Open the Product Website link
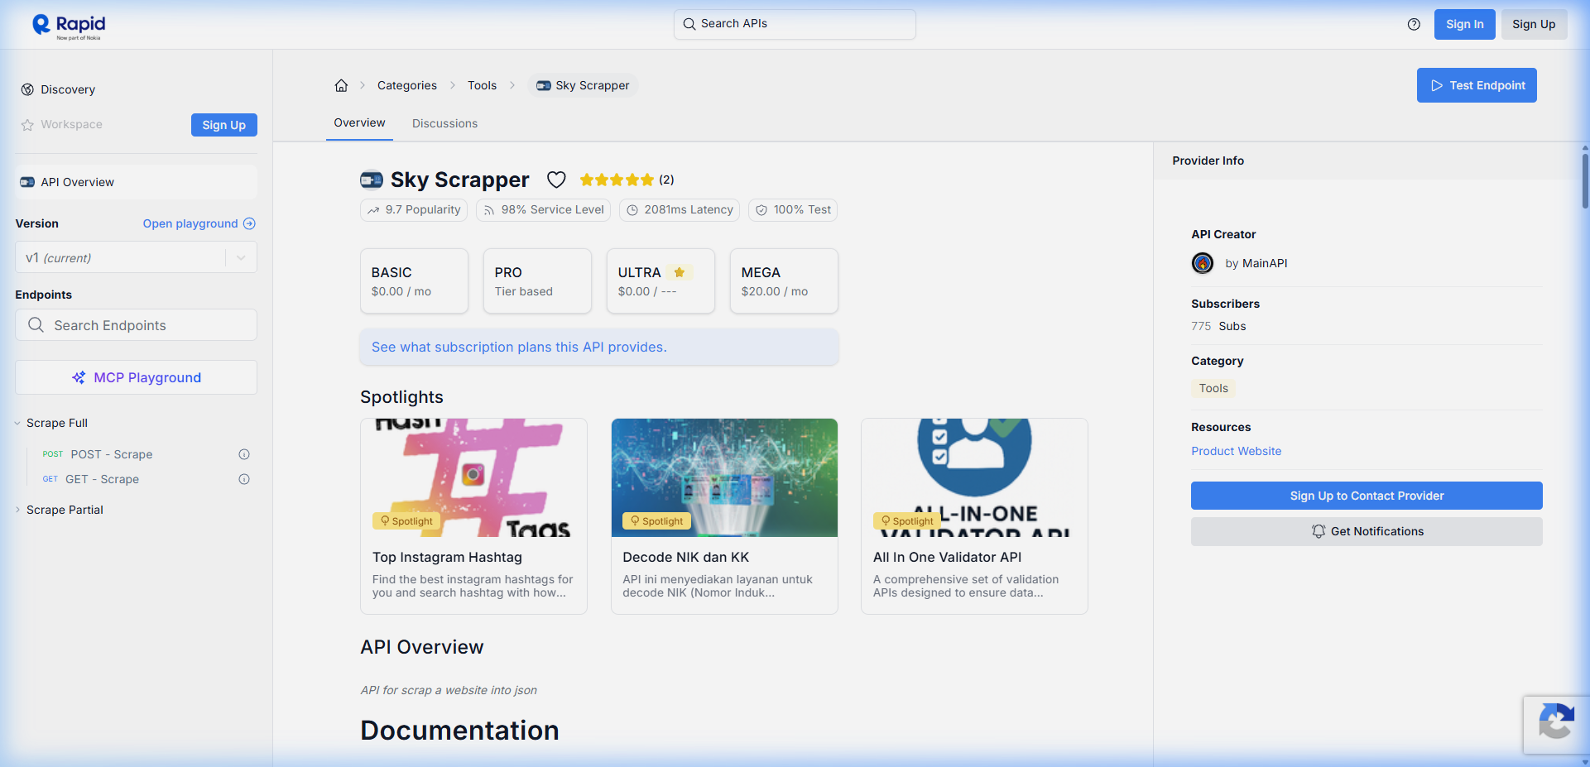This screenshot has height=767, width=1590. (1236, 451)
